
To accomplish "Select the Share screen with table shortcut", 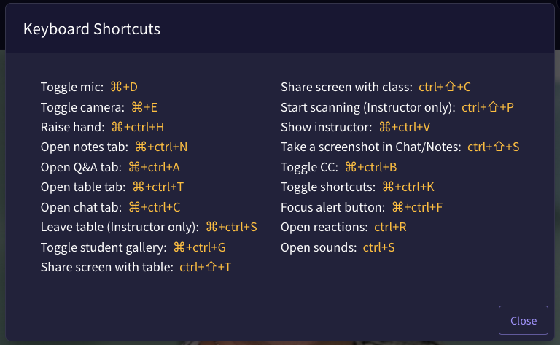I will pyautogui.click(x=136, y=267).
